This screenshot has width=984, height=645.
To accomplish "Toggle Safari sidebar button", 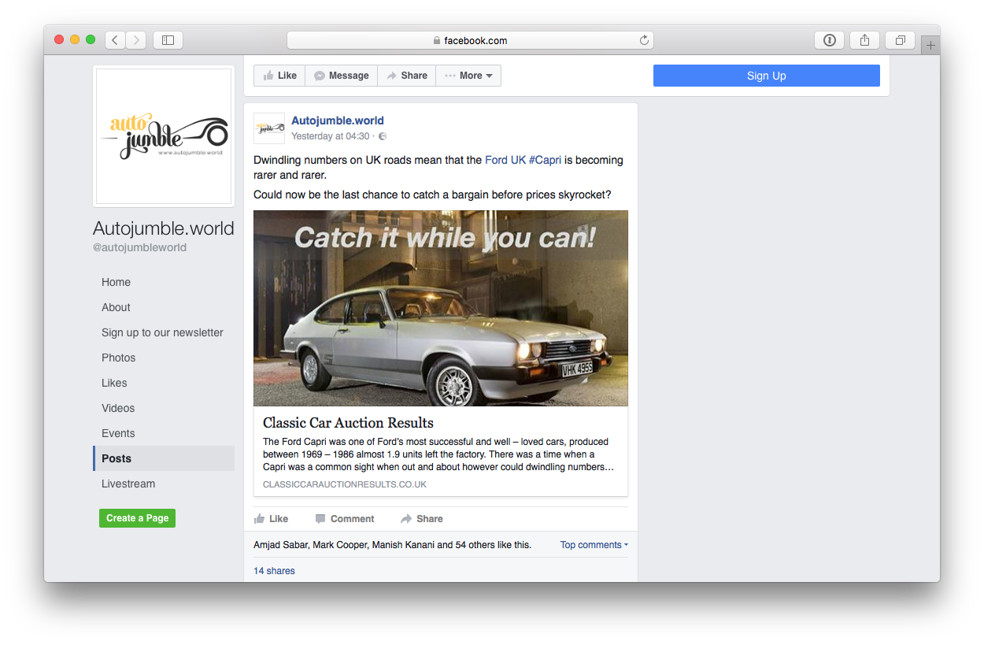I will 168,40.
